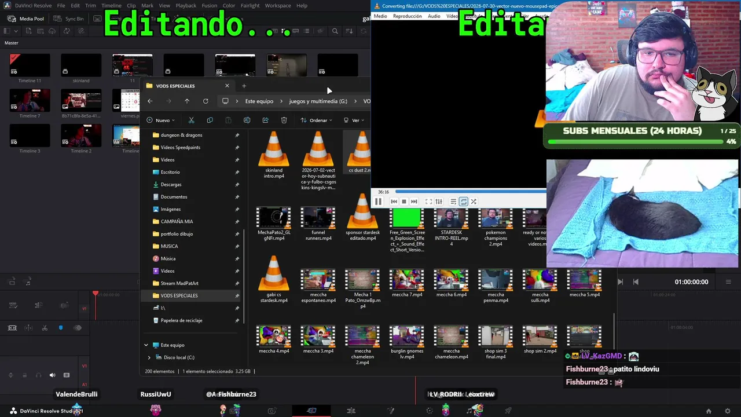
Task: Unpin Stream MadPatArt using its pin icon
Action: tap(237, 283)
